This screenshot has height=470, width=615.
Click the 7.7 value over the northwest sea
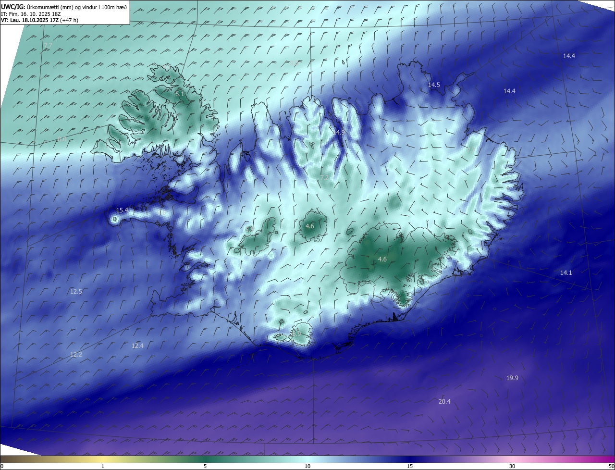(x=48, y=45)
